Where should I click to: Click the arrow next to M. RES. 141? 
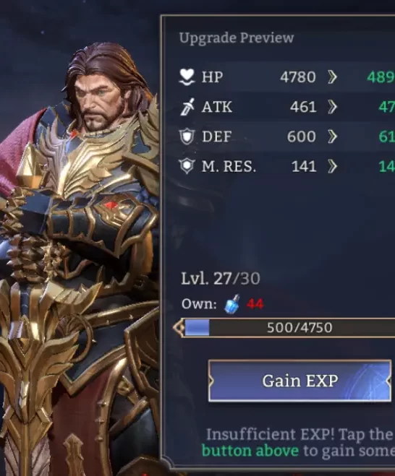click(x=333, y=166)
